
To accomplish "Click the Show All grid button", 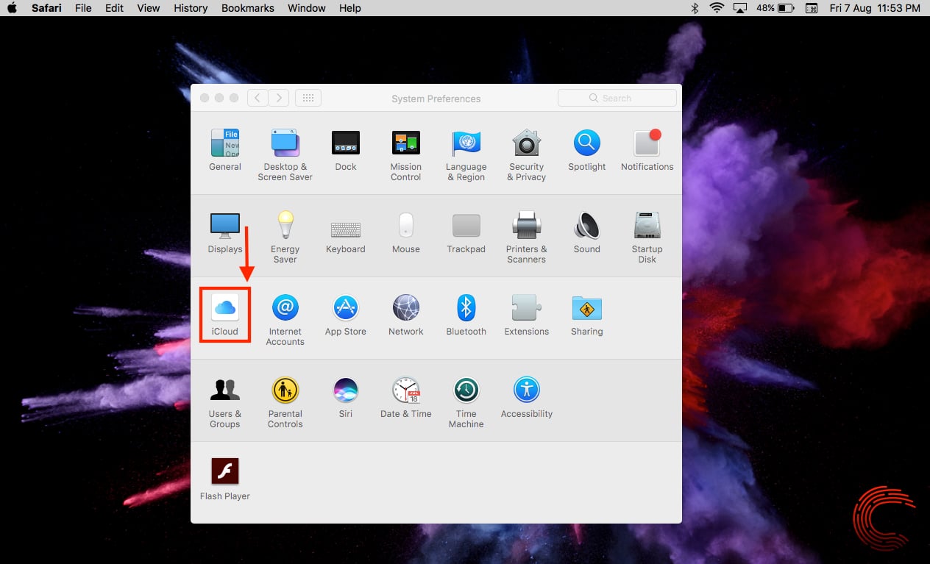I will tap(308, 98).
